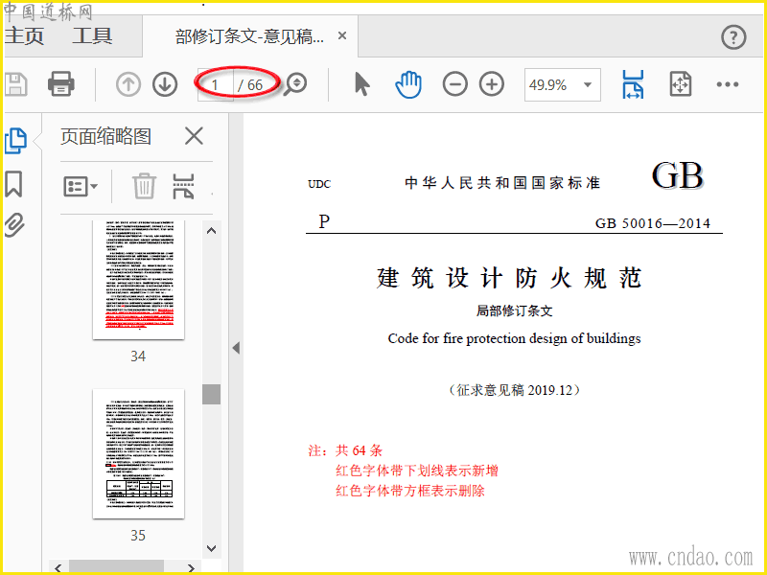Screen dimensions: 767x575
Task: Activate the Hand pan tool
Action: [408, 84]
